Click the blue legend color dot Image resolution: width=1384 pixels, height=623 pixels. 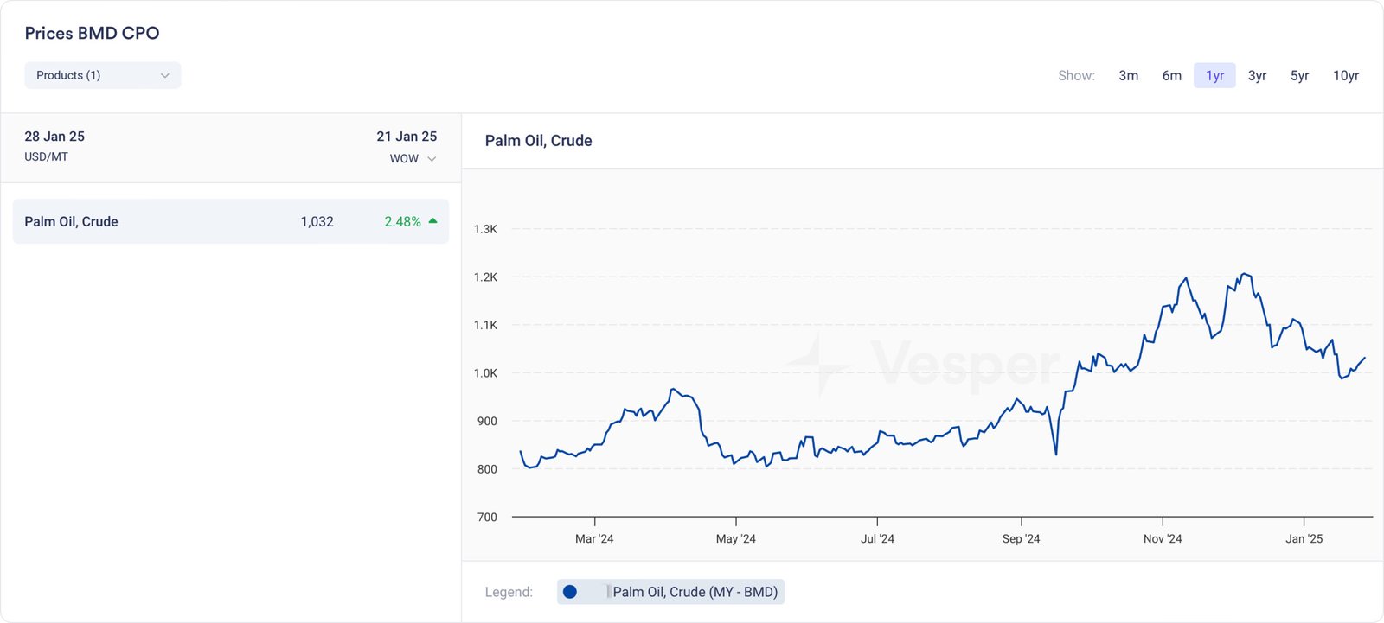coord(570,592)
